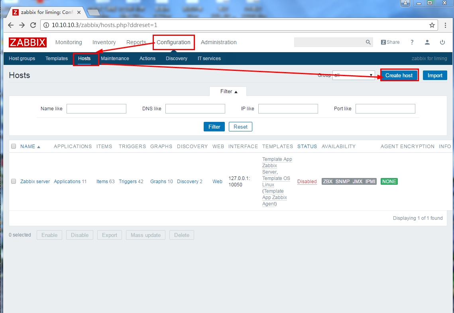Check the Zabbix server row checkbox
This screenshot has width=454, height=313.
click(13, 181)
